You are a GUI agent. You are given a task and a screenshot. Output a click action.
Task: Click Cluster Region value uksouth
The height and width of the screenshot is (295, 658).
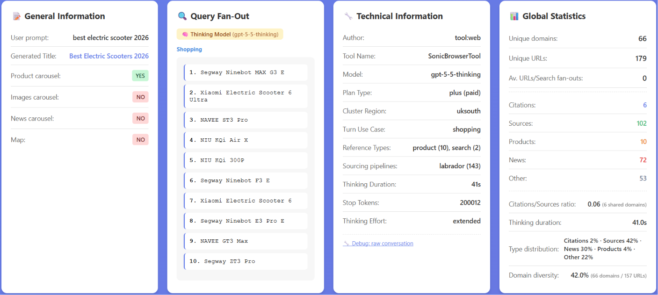pyautogui.click(x=469, y=111)
